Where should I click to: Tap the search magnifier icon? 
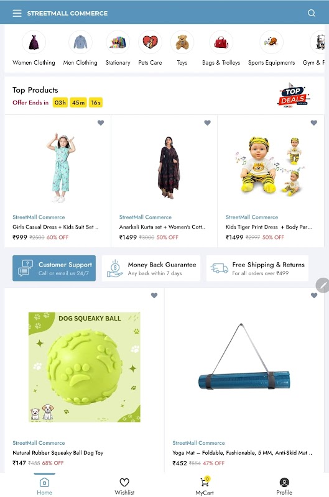pos(312,13)
